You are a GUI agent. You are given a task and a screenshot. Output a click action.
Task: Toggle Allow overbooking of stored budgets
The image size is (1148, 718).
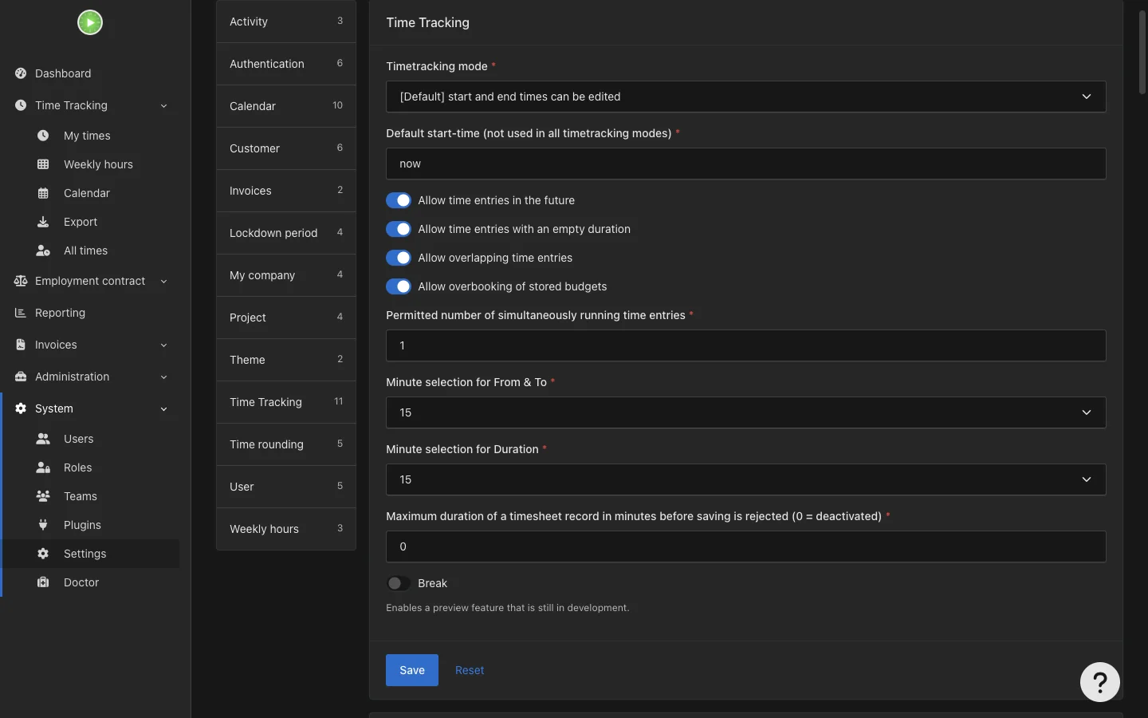coord(399,286)
